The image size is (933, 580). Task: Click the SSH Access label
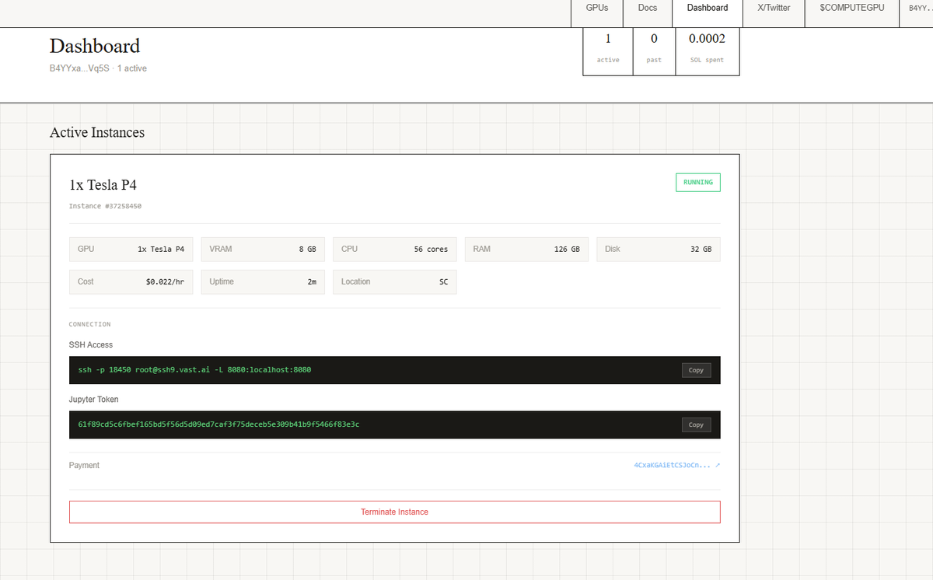(x=91, y=344)
